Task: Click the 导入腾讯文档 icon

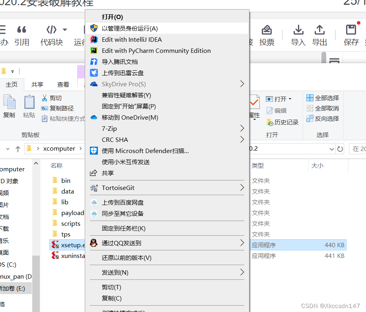Action: click(x=94, y=62)
